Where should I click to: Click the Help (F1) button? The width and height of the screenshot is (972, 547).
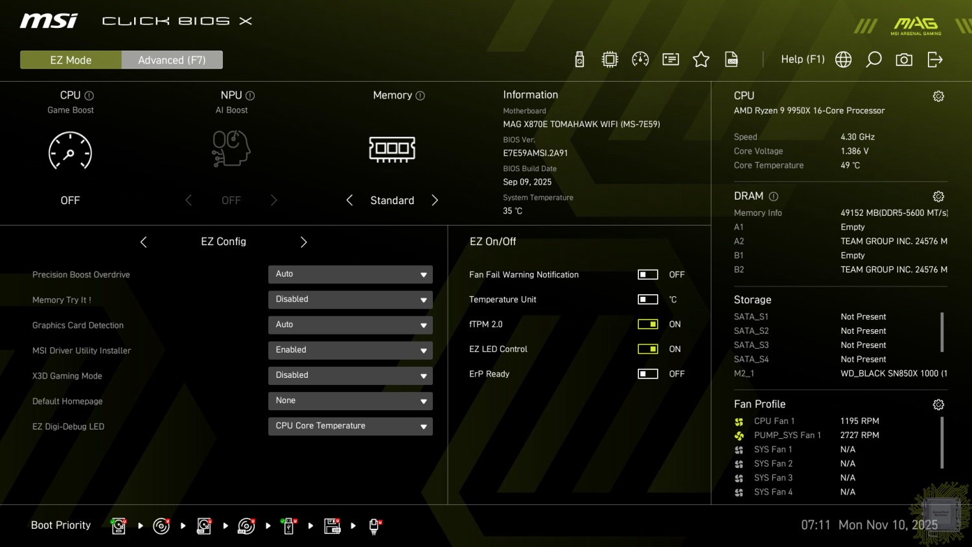coord(802,60)
